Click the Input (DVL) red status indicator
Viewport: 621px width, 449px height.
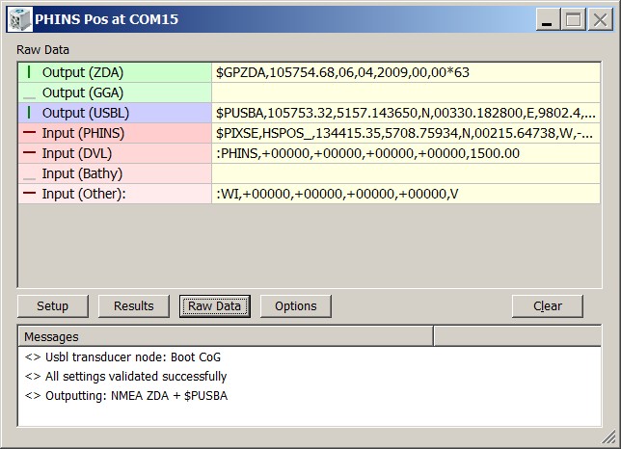pyautogui.click(x=29, y=153)
